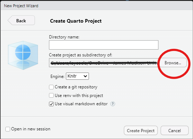193x139 pixels.
Task: Confirm with the Create Project button
Action: (141, 130)
